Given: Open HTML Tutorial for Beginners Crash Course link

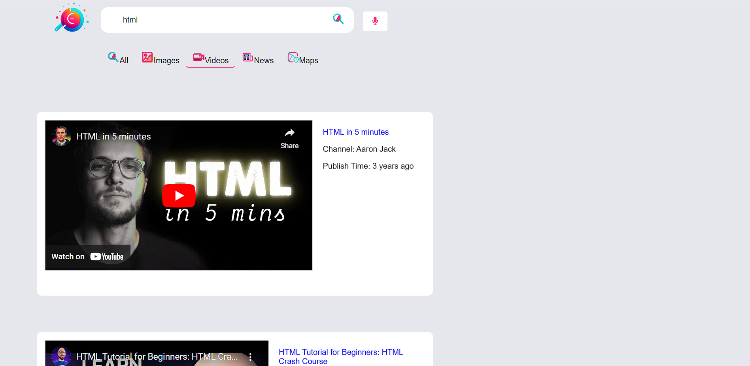Looking at the screenshot, I should click(341, 357).
